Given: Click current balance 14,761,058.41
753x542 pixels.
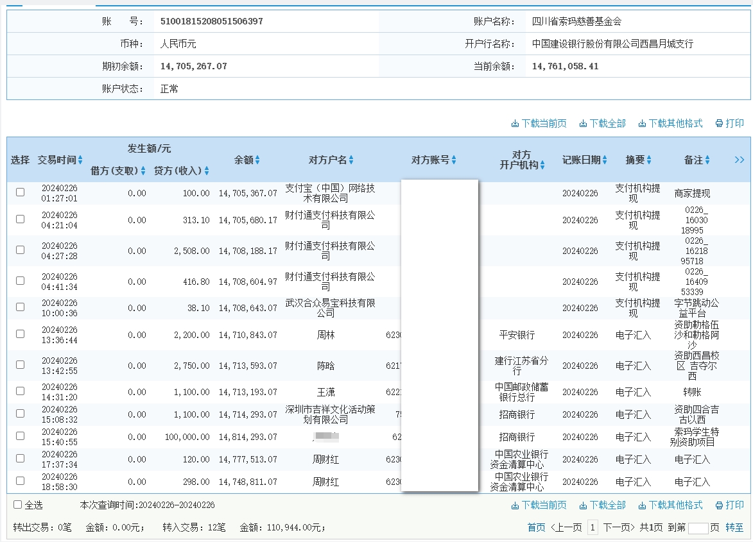Looking at the screenshot, I should [565, 66].
